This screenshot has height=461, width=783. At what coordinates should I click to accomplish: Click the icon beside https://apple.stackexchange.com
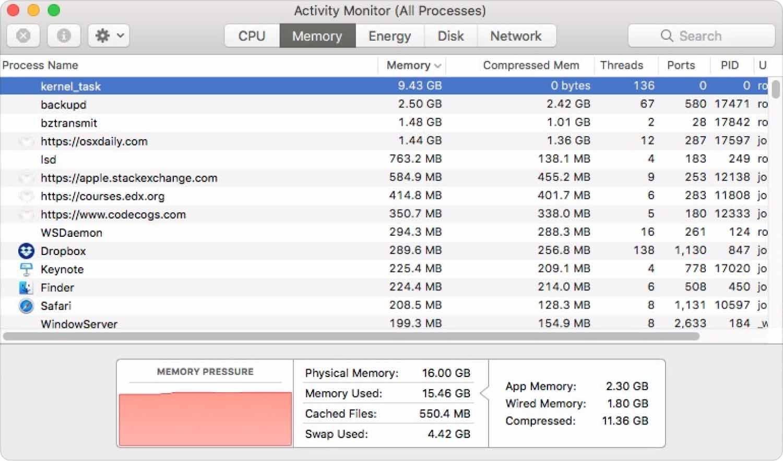[x=26, y=178]
